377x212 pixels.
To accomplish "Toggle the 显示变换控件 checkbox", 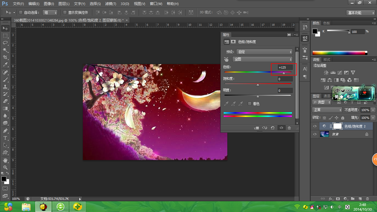I will point(65,12).
